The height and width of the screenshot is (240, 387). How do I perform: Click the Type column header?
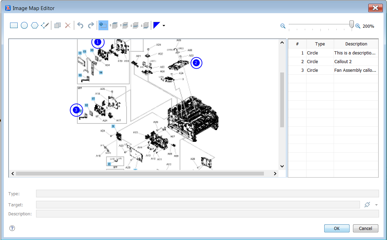(x=320, y=44)
